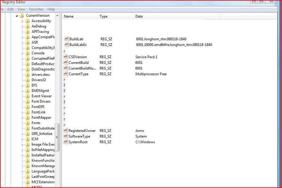Click the APITracing folder icon
Image resolution: width=282 pixels, height=188 pixels.
[27, 32]
